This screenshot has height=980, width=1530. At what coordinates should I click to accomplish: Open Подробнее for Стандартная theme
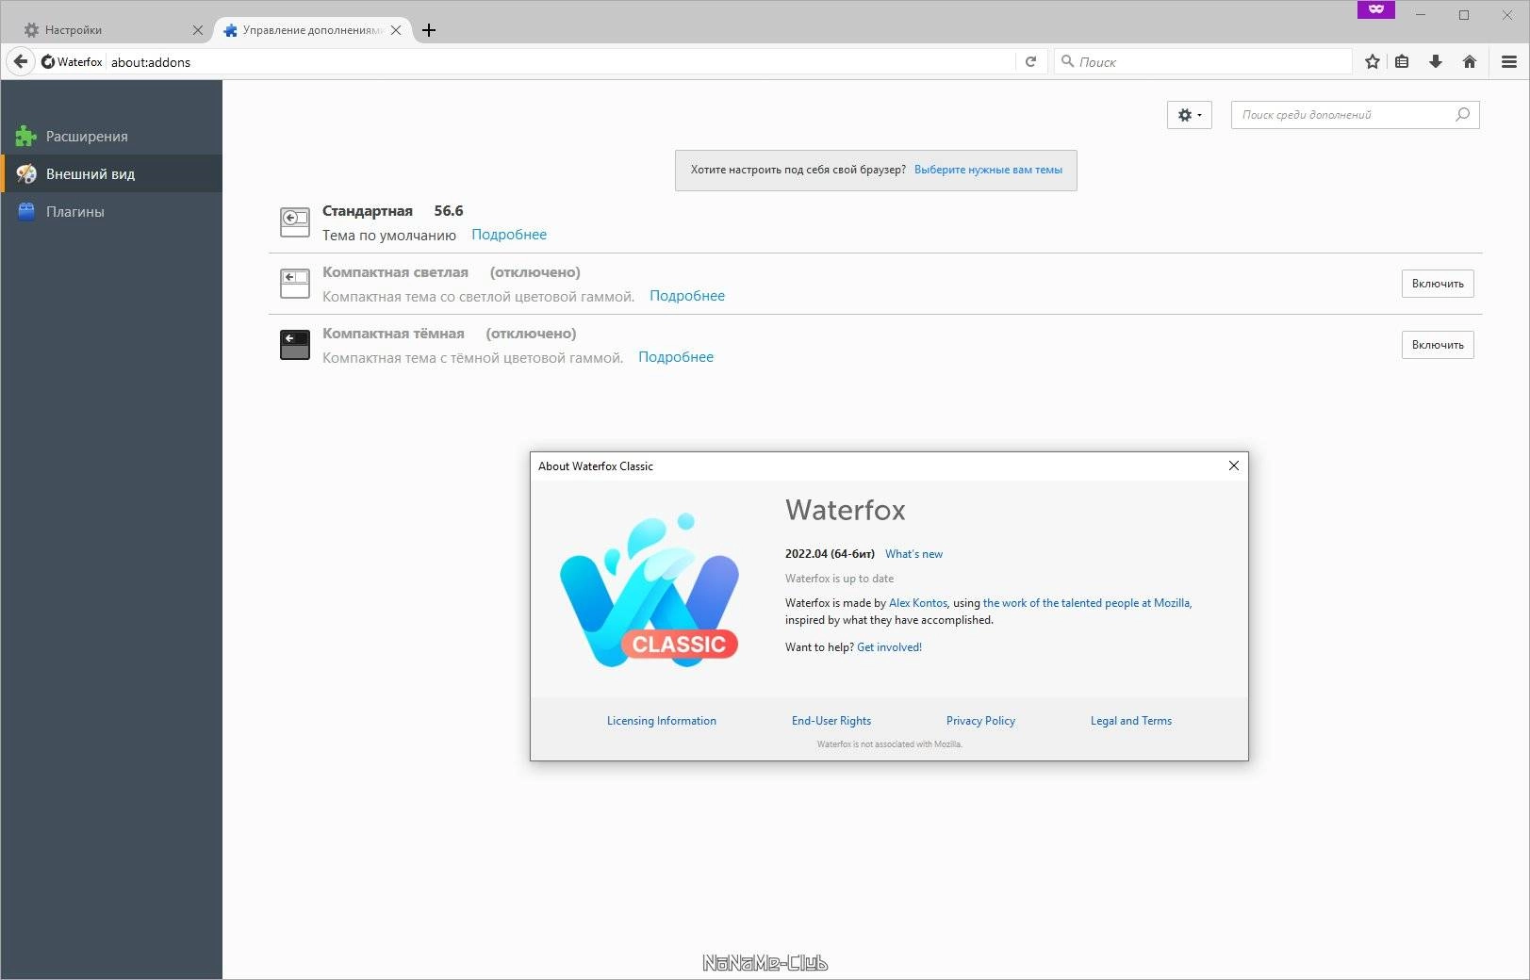pyautogui.click(x=509, y=235)
